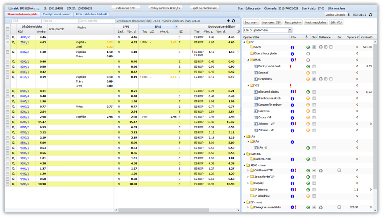Image resolution: width=382 pixels, height=217 pixels.
Task: Open the info icon for IP Jahodníku
Action: click(x=292, y=196)
